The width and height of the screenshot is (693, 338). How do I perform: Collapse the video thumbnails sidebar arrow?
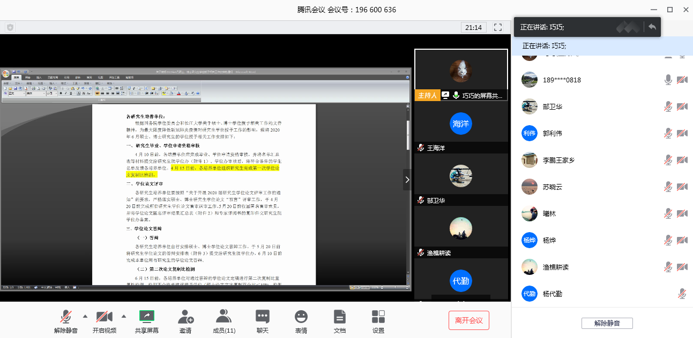pyautogui.click(x=407, y=180)
